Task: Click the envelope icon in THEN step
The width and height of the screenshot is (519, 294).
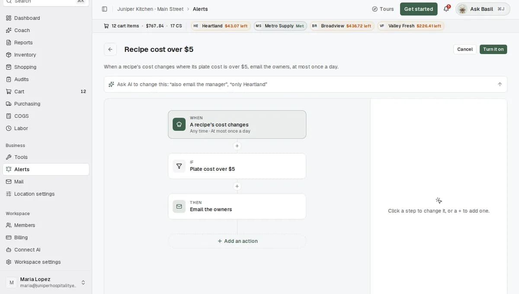Action: coord(179,206)
